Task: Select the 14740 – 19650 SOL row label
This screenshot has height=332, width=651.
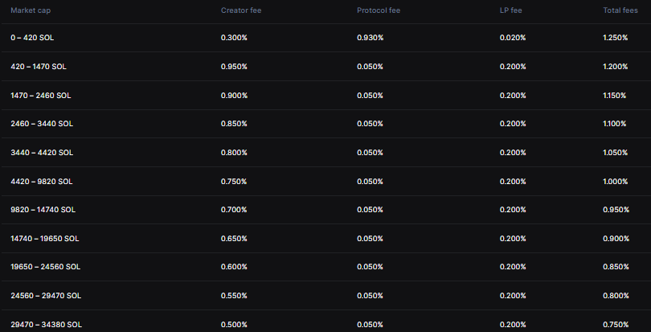Action: pyautogui.click(x=45, y=239)
